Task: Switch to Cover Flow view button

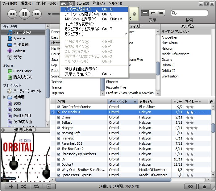Action: 161,13
